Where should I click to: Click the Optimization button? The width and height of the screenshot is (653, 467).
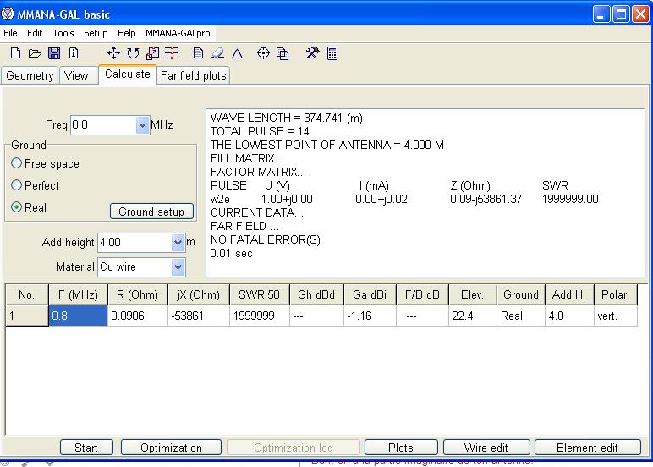(x=171, y=448)
